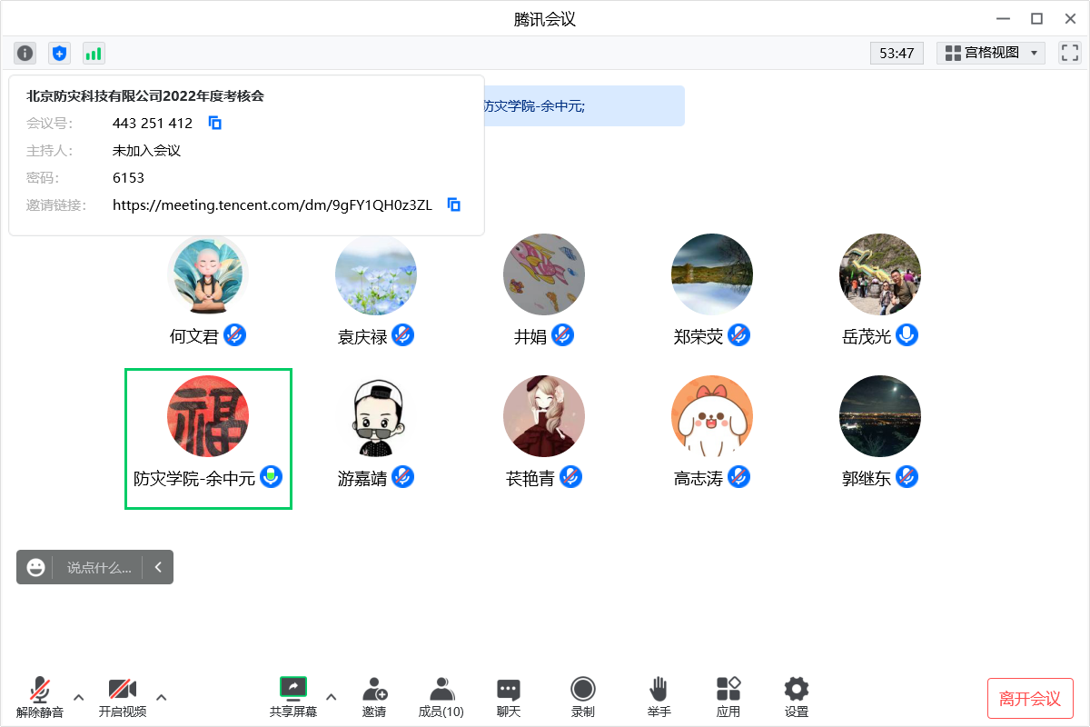
Task: Click the 离开会议 leave button
Action: [1030, 699]
